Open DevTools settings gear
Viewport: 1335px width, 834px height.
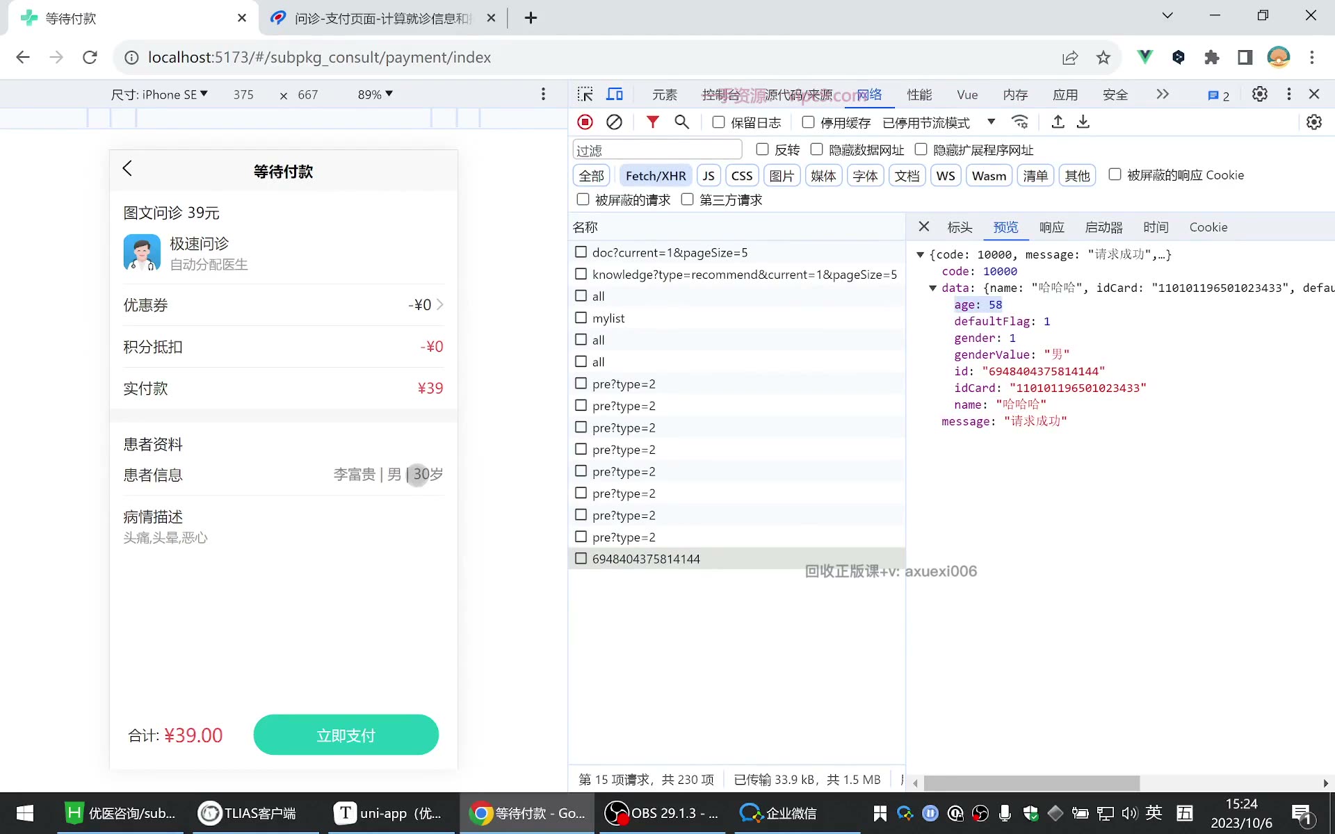click(1259, 94)
